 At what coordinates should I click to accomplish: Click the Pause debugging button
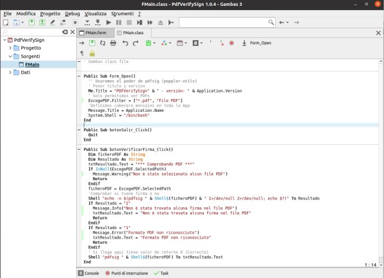[x=119, y=22]
